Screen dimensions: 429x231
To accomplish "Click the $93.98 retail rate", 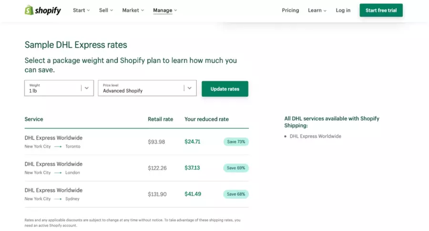I will tap(156, 142).
